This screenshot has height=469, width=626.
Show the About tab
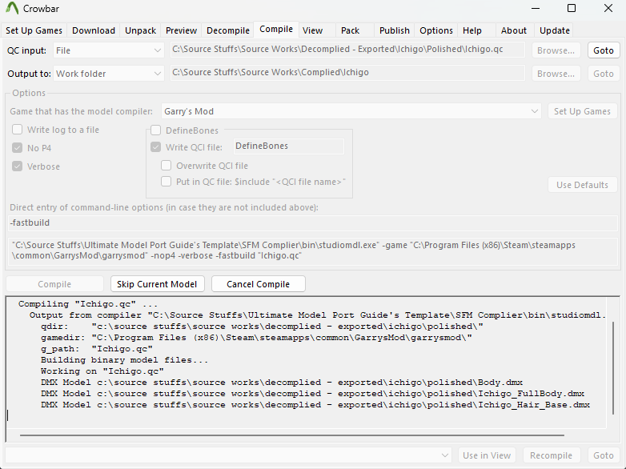pos(514,30)
